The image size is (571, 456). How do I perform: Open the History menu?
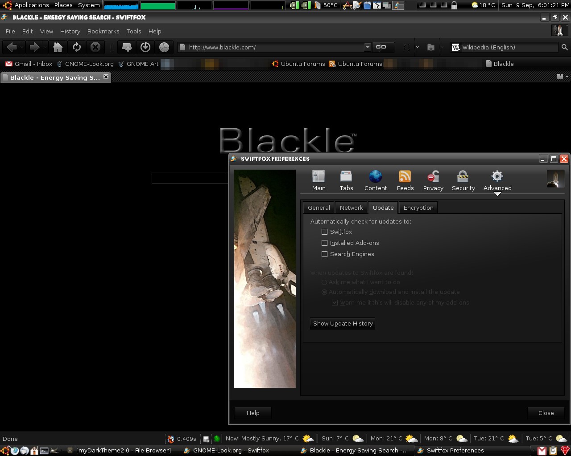pos(70,31)
